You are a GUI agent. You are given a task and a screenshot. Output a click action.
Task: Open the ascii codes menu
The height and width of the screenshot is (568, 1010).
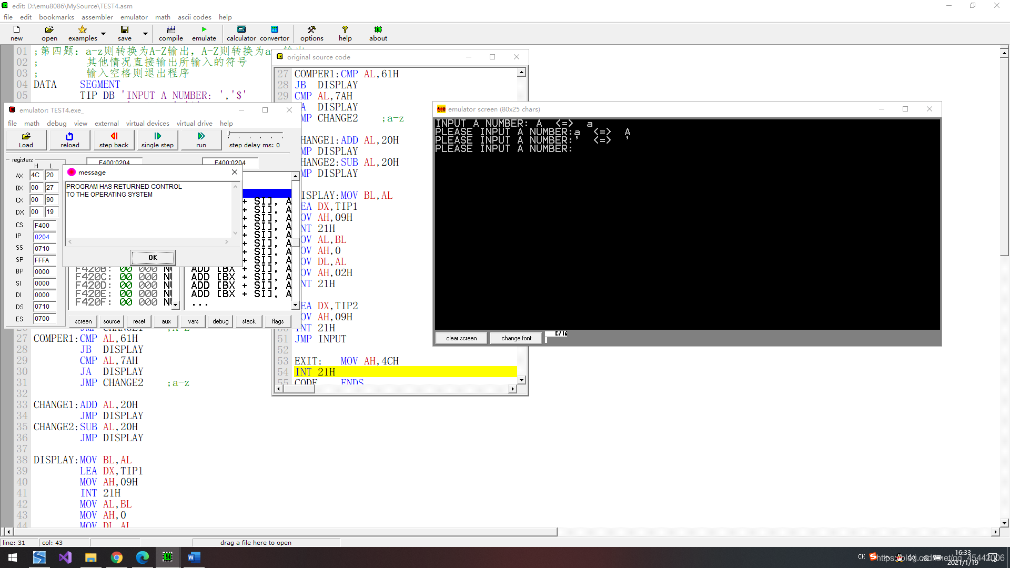coord(194,17)
